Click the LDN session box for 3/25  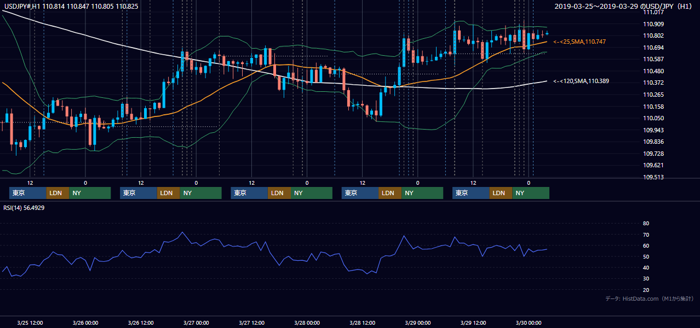pyautogui.click(x=58, y=193)
